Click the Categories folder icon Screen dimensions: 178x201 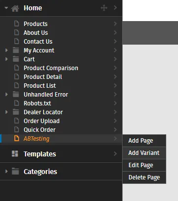point(15,172)
